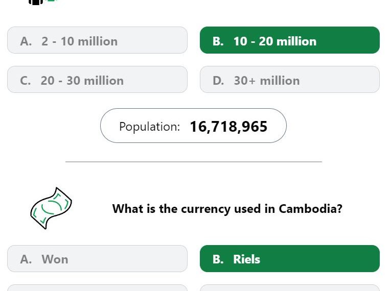Screen dimensions: 390x291
Task: Click the population figure 16,718,965
Action: pos(228,126)
